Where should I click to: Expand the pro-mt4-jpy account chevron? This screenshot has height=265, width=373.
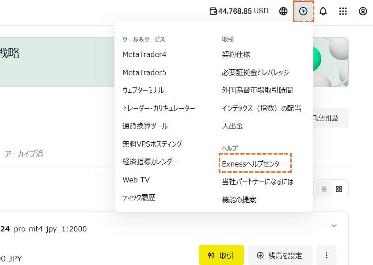(334, 226)
